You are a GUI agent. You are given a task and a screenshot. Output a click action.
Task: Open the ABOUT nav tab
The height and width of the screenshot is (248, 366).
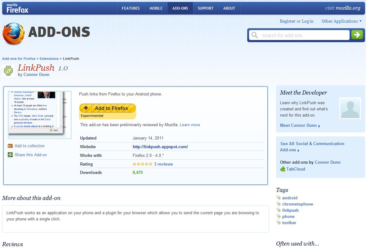(x=229, y=8)
